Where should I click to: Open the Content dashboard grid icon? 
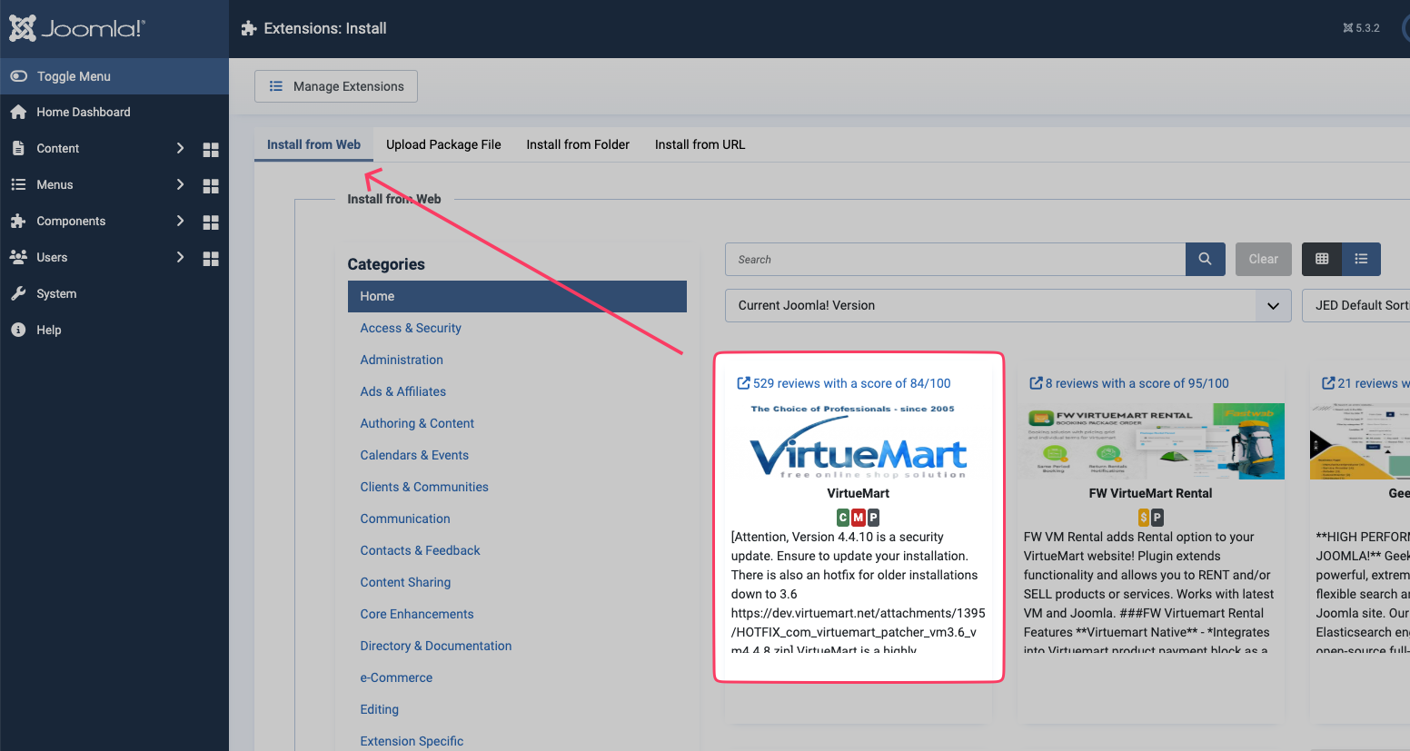(x=211, y=150)
